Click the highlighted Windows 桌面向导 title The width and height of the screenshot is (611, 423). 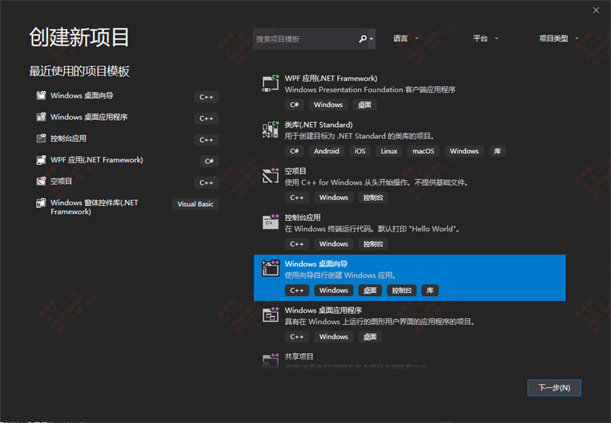coord(316,264)
